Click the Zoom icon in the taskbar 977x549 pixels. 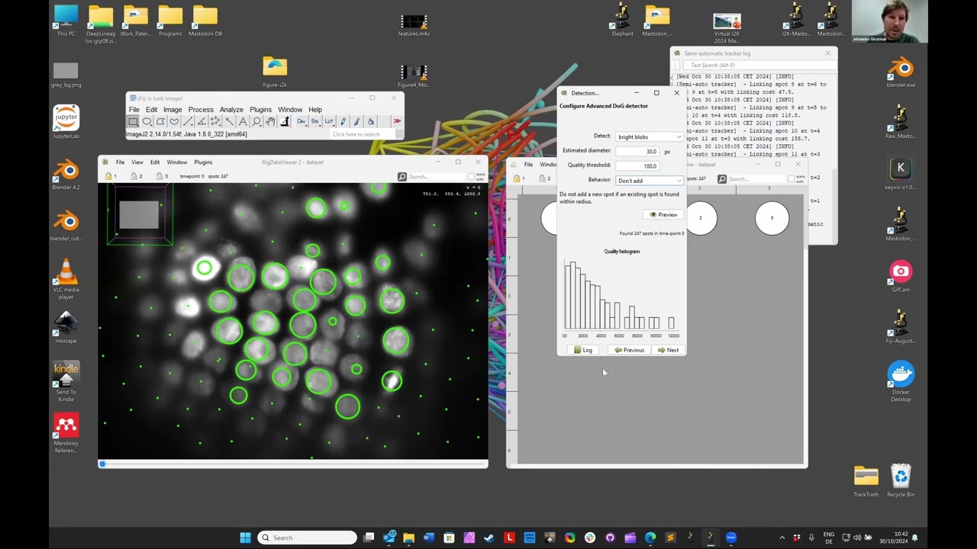(730, 538)
